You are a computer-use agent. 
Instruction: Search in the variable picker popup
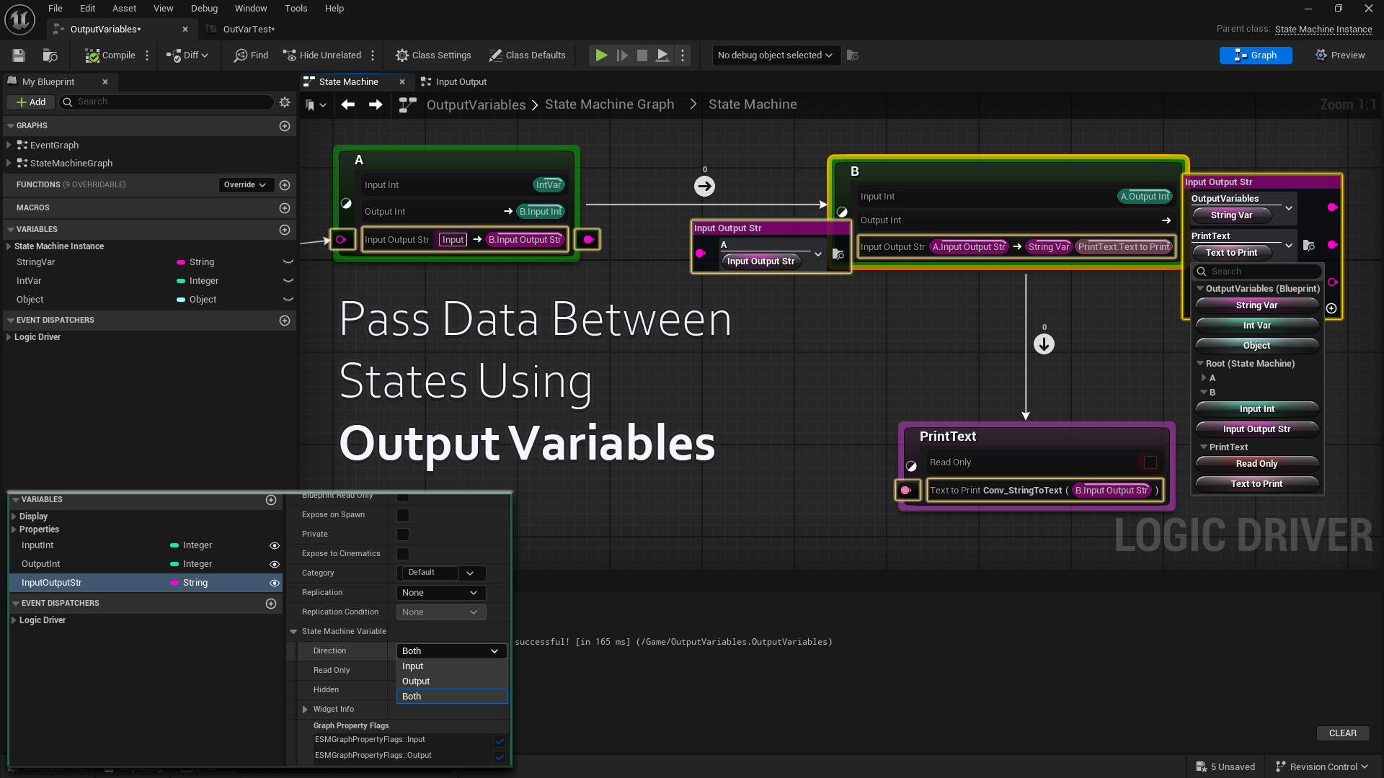click(x=1257, y=272)
